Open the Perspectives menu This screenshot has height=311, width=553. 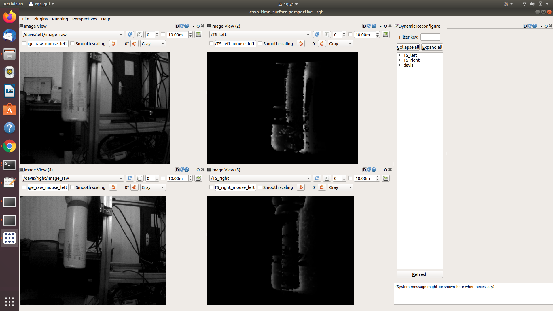pos(84,19)
